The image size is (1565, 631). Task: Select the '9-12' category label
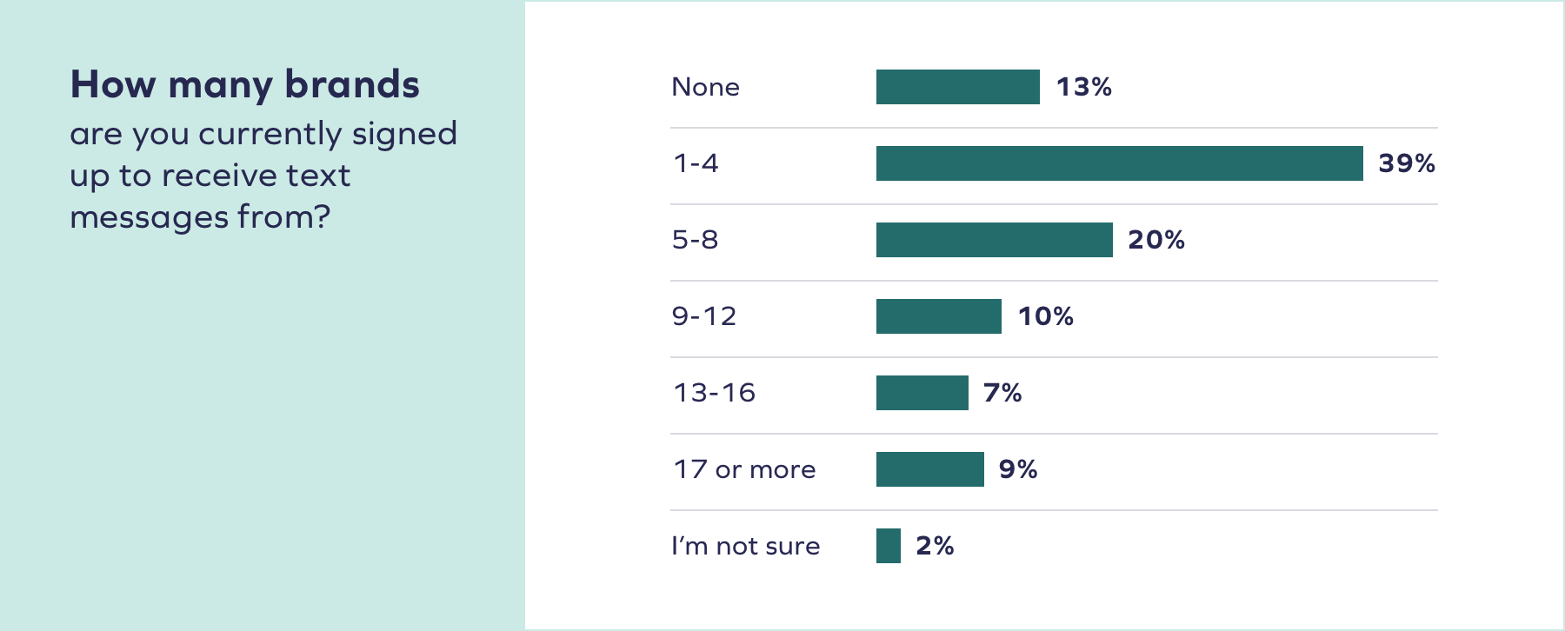tap(703, 316)
